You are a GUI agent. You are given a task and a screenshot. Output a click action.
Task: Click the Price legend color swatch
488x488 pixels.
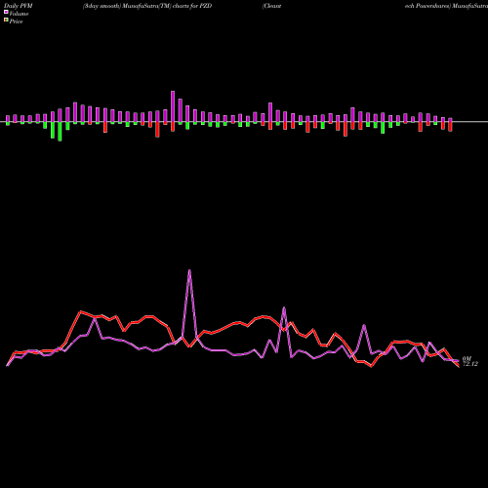6,20
